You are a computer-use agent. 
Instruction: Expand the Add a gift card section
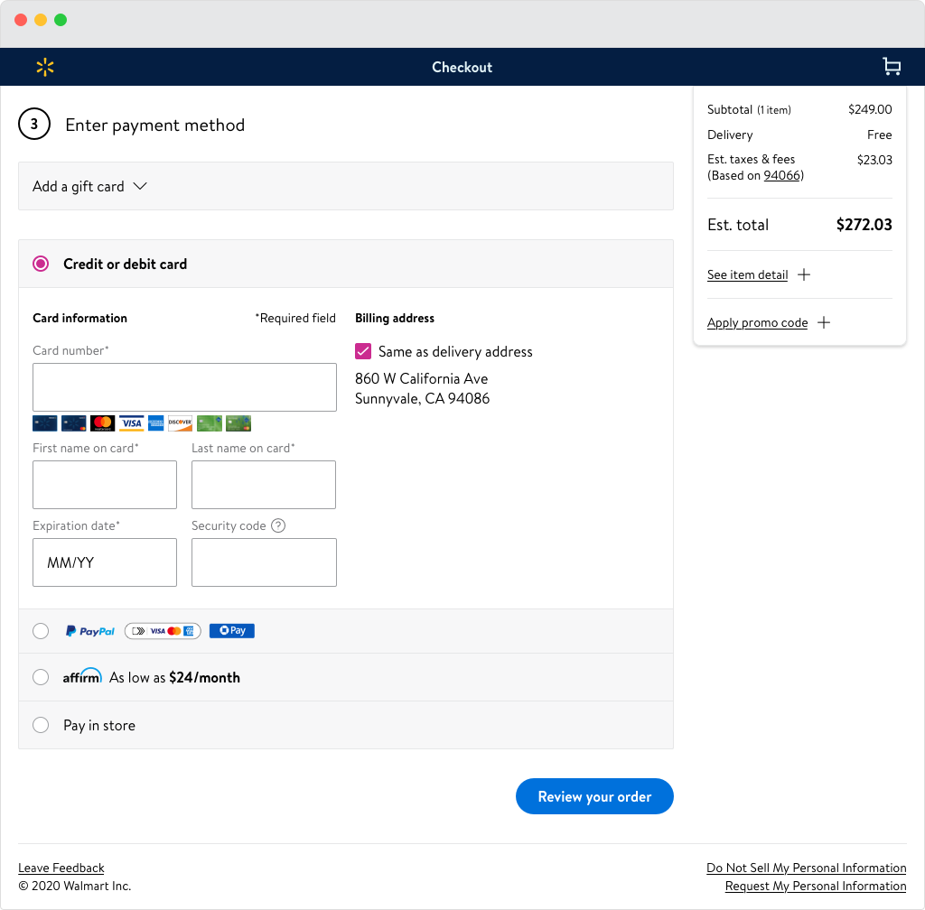coord(90,186)
